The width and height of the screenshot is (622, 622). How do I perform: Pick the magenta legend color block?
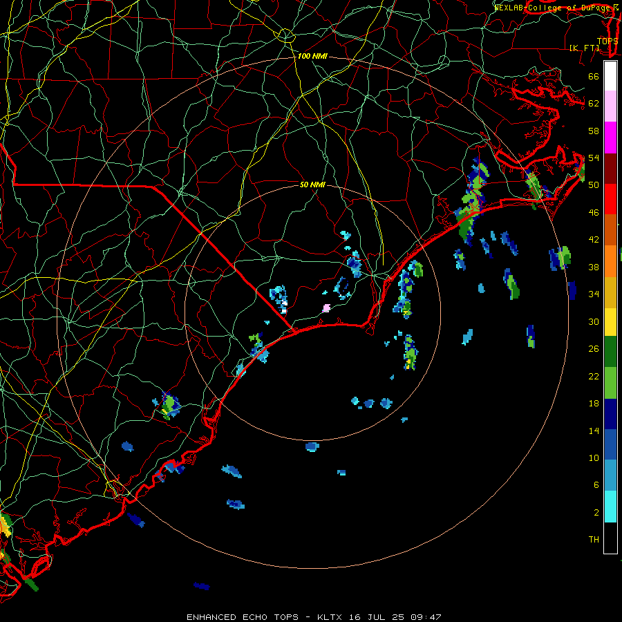[610, 138]
